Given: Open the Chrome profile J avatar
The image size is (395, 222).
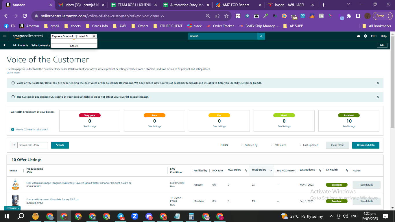Looking at the screenshot, I should (367, 16).
